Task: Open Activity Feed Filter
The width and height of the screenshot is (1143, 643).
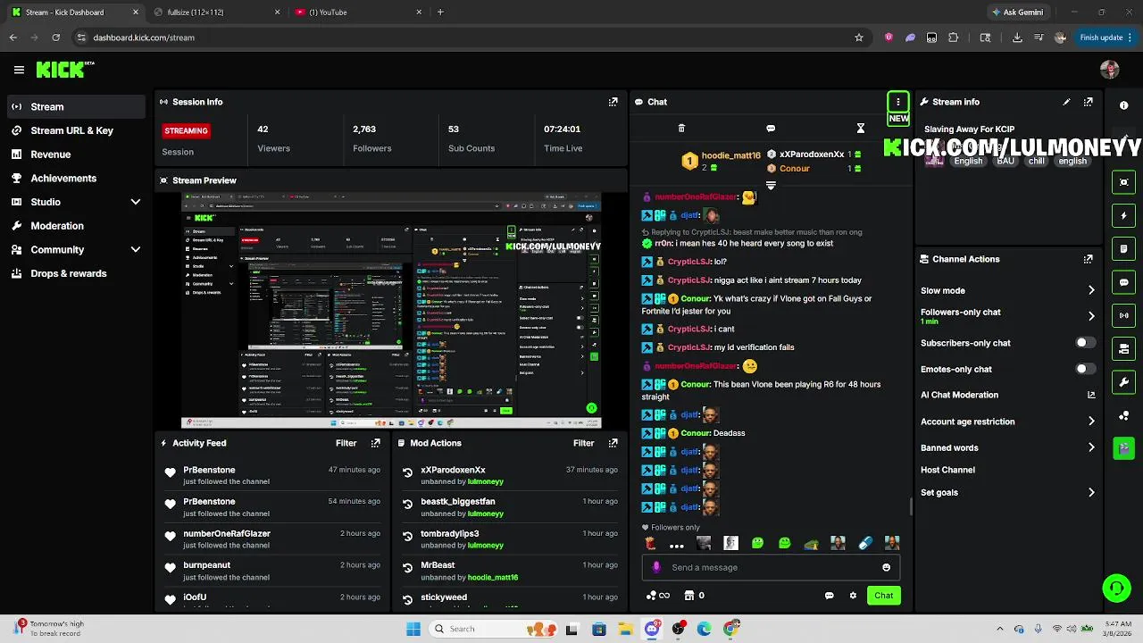Action: (x=346, y=443)
